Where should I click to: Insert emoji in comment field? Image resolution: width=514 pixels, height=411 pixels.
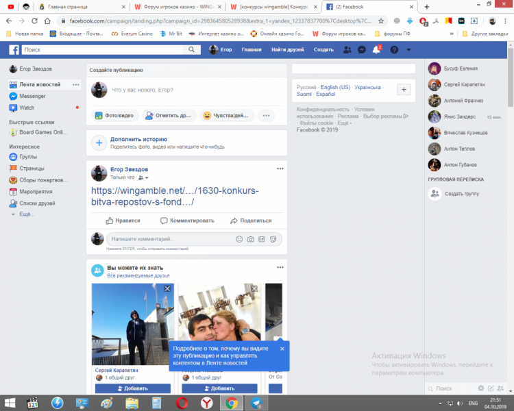pos(239,239)
